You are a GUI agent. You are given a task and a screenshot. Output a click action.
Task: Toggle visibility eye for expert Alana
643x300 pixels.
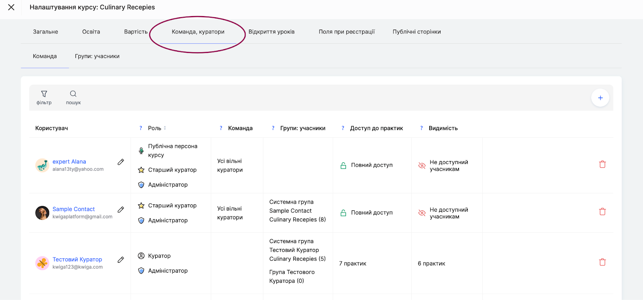pos(422,165)
